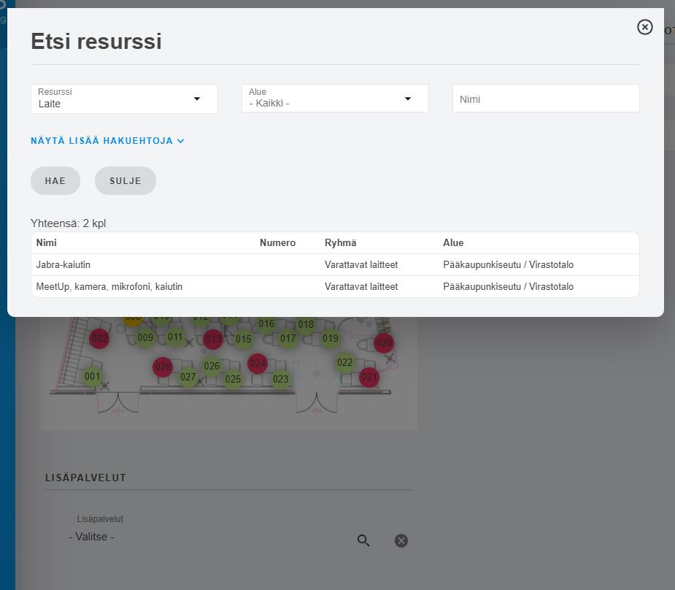675x590 pixels.
Task: Clear Lisäpalvelut selection with X icon
Action: coord(401,540)
